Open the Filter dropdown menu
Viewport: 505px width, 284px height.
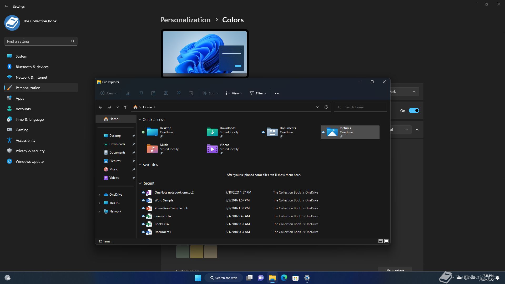(258, 93)
